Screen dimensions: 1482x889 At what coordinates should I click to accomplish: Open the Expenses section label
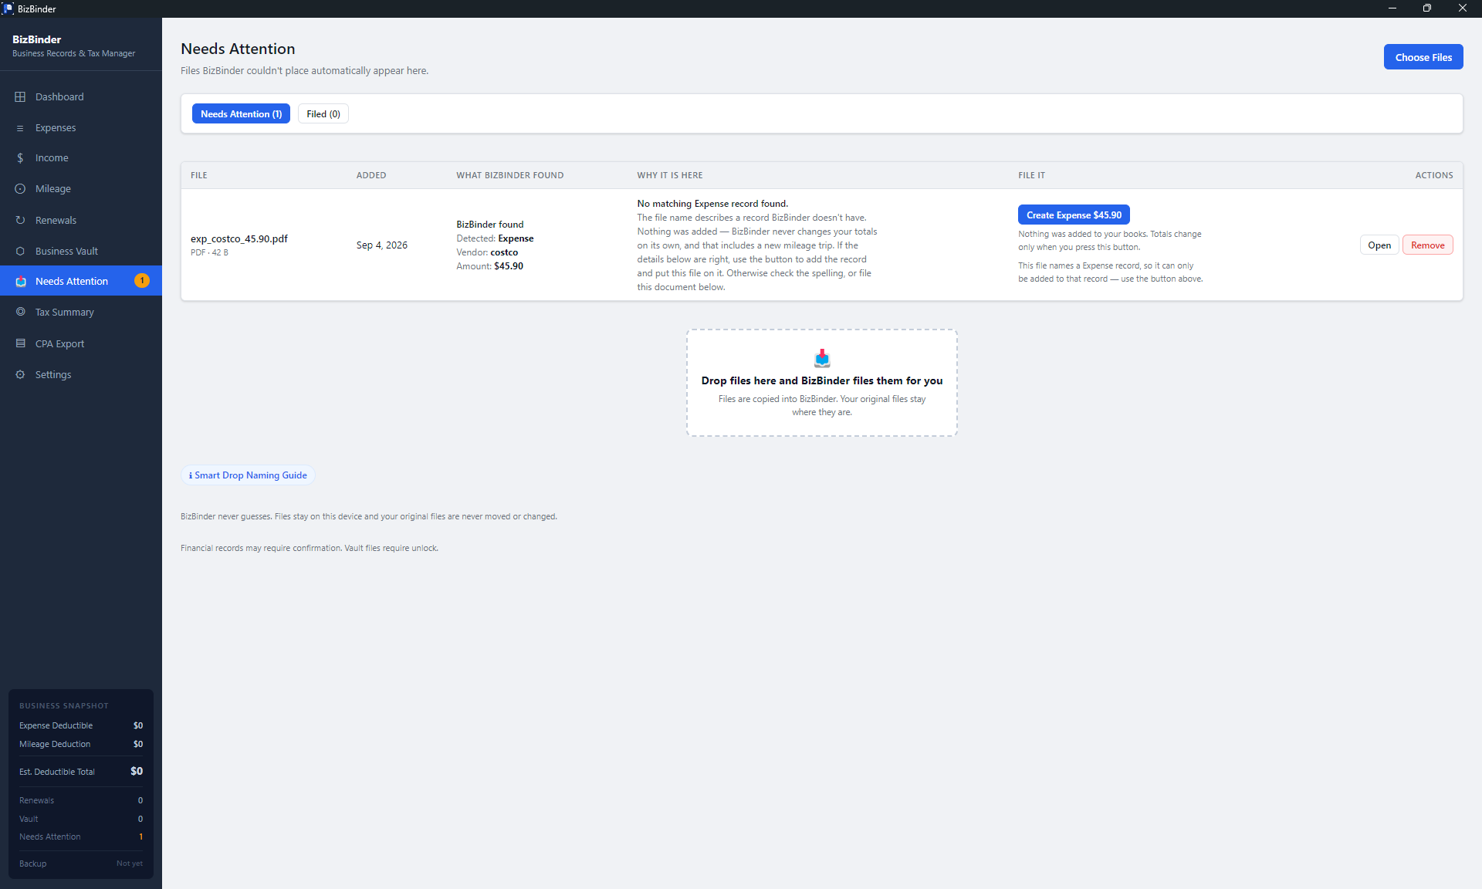[56, 128]
